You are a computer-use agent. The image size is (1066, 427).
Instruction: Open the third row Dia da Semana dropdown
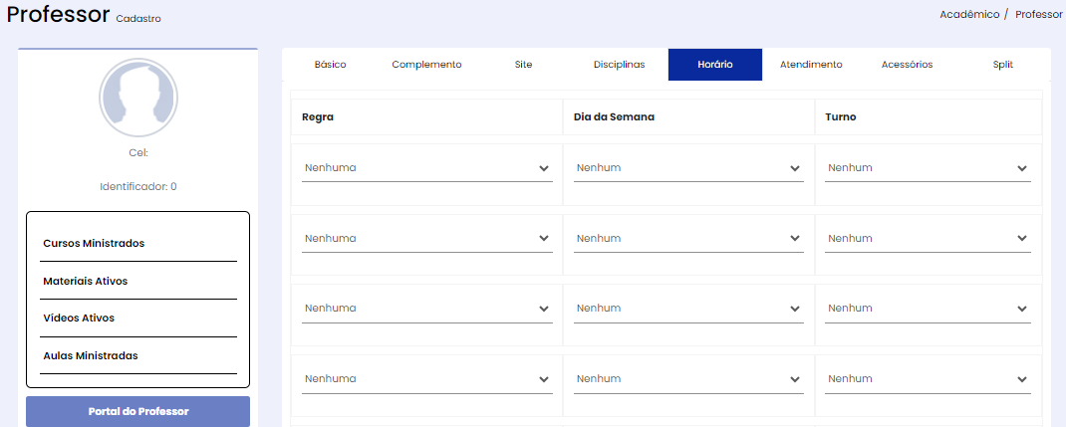tap(688, 309)
